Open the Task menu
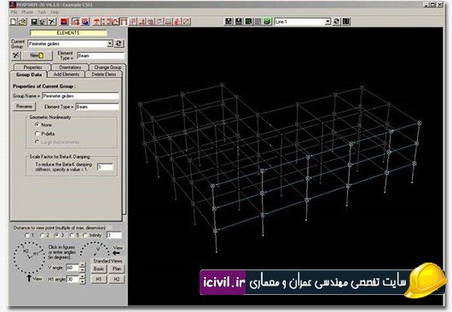The width and height of the screenshot is (452, 312). click(42, 12)
